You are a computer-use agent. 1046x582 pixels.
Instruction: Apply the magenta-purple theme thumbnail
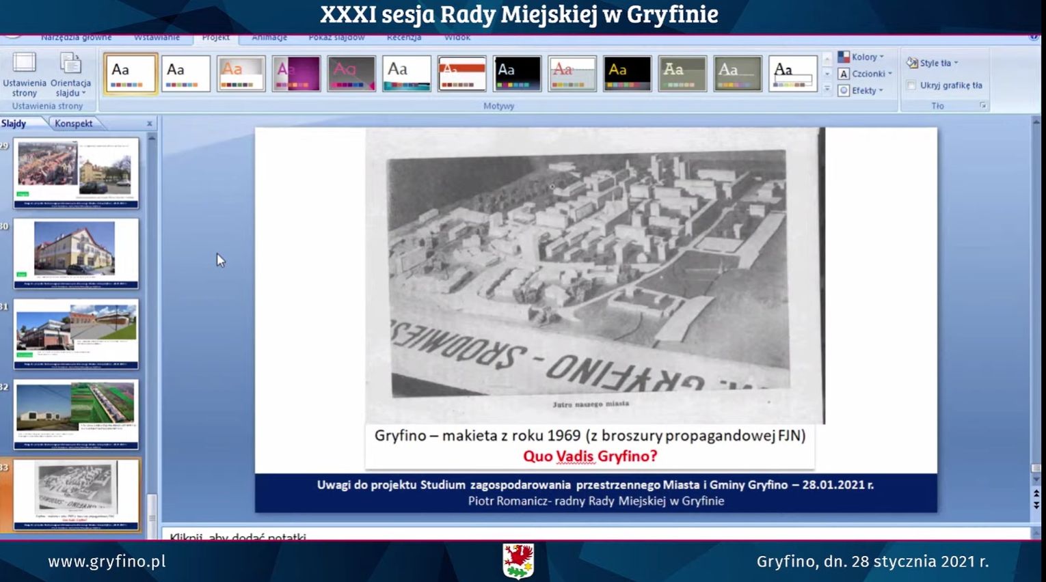point(296,74)
